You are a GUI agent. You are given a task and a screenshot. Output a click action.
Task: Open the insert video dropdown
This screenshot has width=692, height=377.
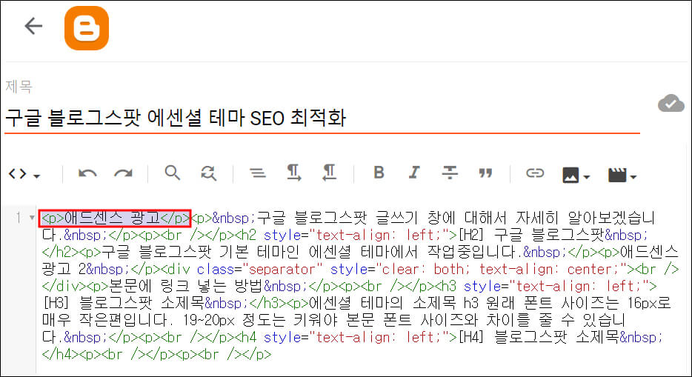(622, 175)
